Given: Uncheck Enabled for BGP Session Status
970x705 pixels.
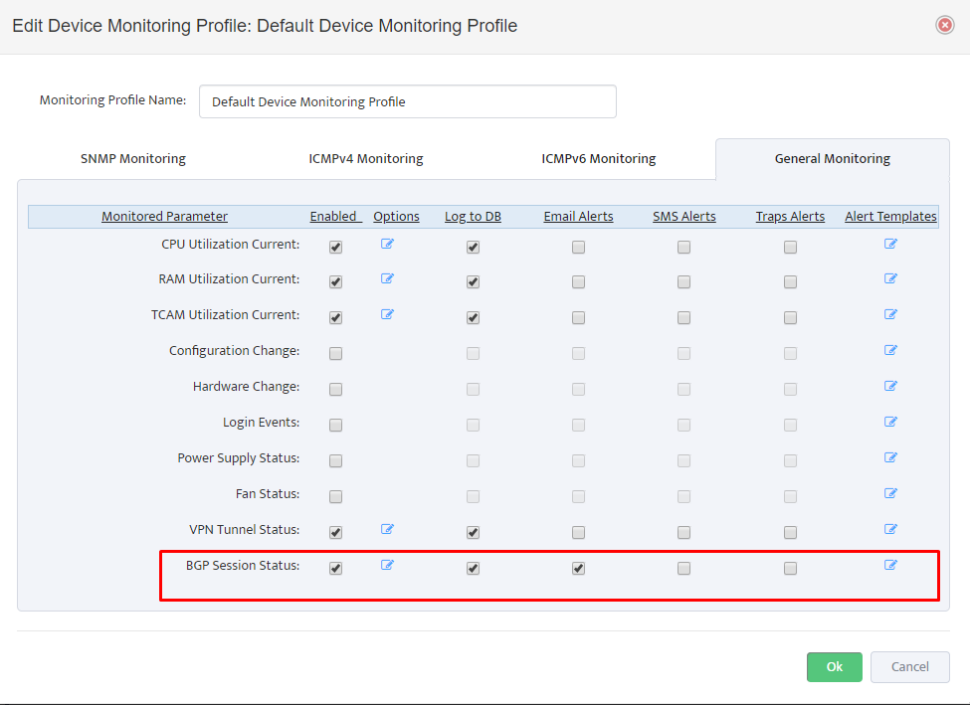Looking at the screenshot, I should pos(336,569).
